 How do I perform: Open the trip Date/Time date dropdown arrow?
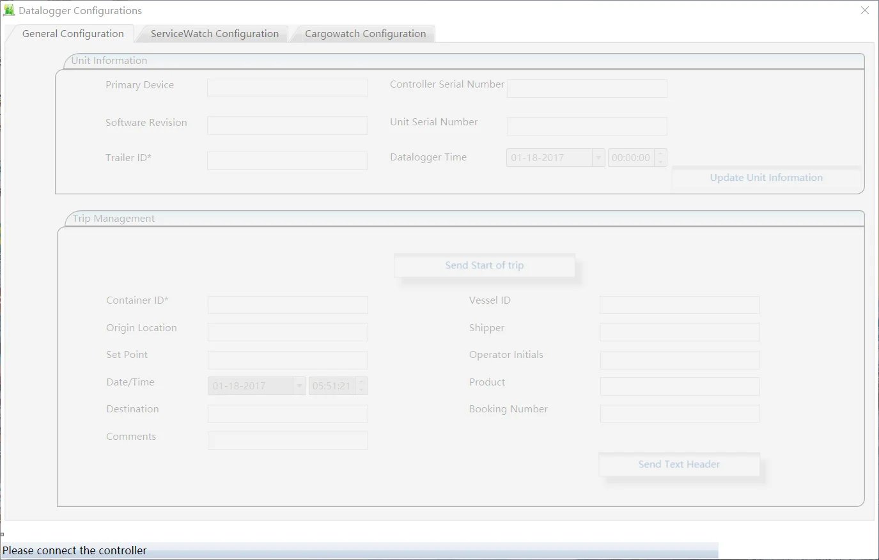[299, 386]
